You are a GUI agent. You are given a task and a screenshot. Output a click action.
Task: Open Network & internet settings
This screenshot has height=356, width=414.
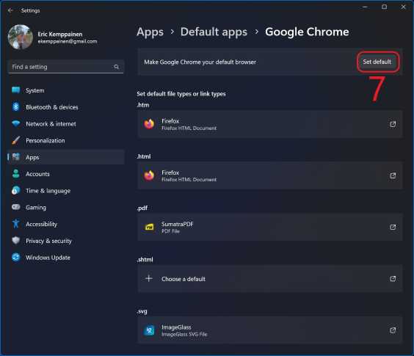point(66,124)
